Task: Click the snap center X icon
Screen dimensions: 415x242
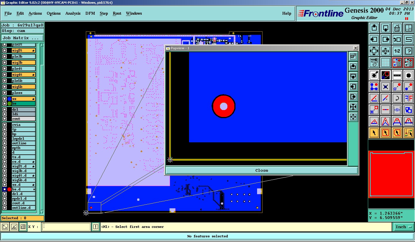Action: 386,86
